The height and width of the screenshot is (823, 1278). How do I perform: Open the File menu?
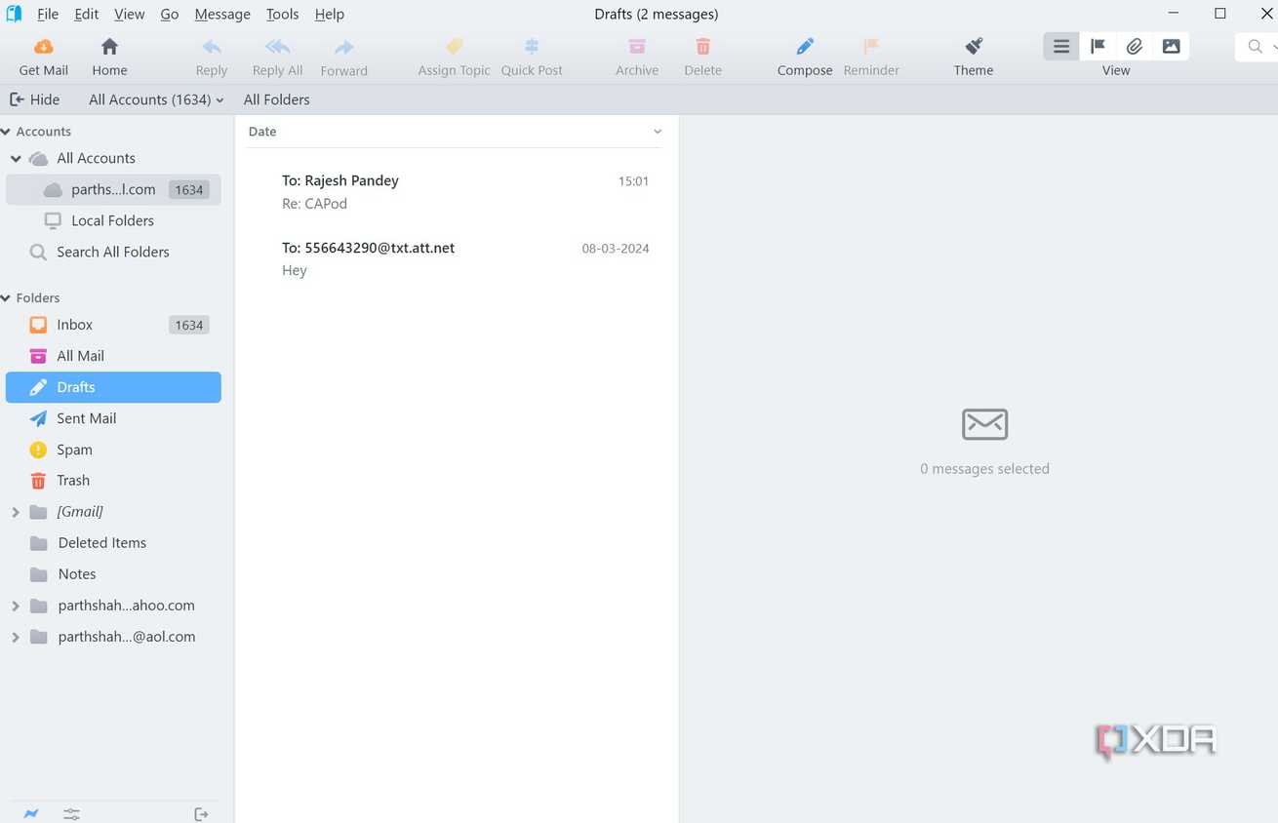point(48,14)
